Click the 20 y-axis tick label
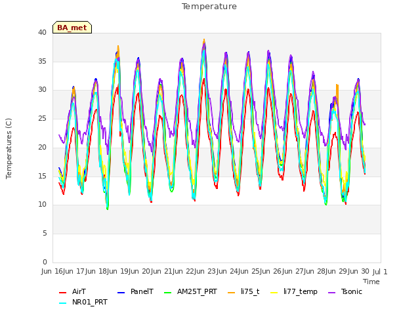The image size is (420, 315). [42, 147]
